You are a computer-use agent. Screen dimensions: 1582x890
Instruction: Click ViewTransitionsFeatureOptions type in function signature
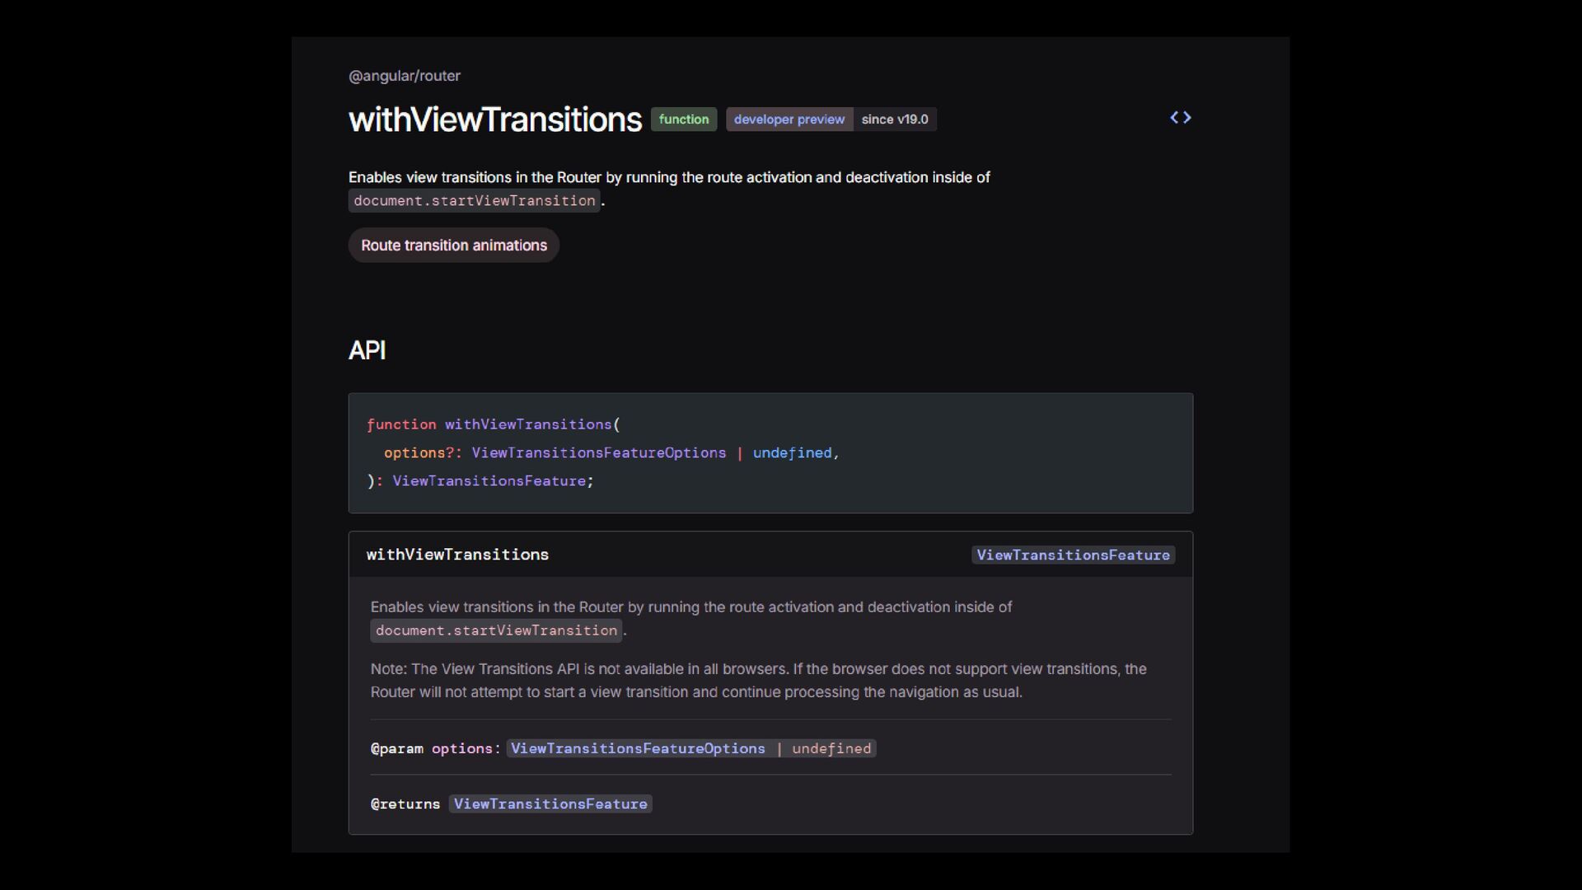(x=598, y=452)
